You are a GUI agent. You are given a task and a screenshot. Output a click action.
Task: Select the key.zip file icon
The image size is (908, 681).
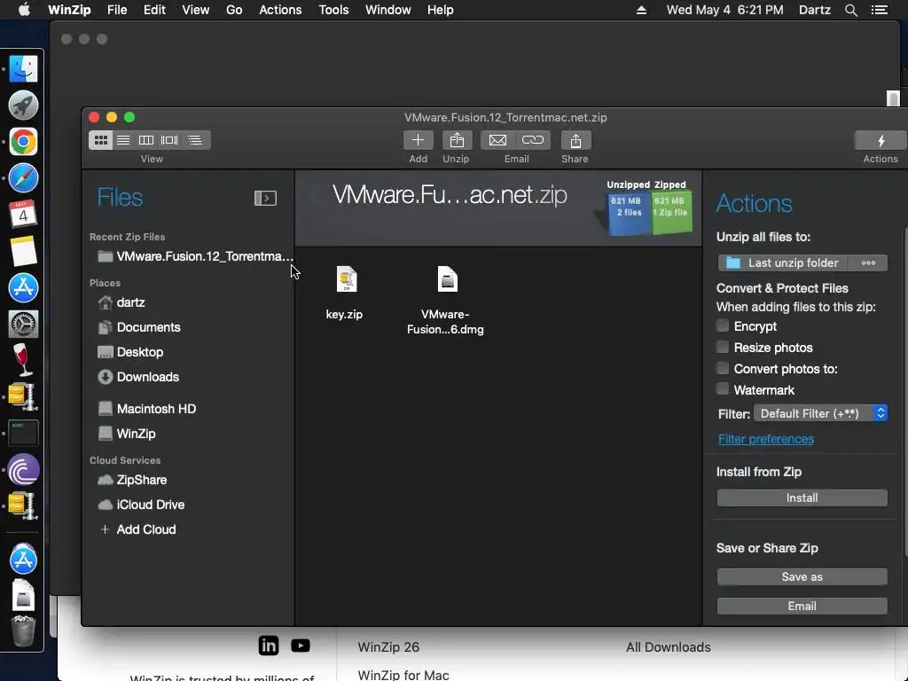(x=347, y=279)
